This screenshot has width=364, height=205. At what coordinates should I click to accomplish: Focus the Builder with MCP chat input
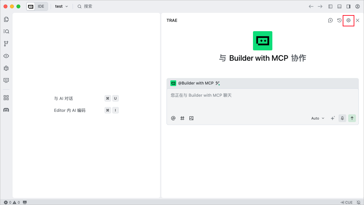(x=263, y=101)
